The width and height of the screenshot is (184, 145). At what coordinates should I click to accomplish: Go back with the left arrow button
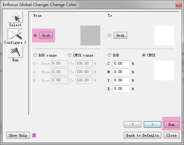coord(133,124)
